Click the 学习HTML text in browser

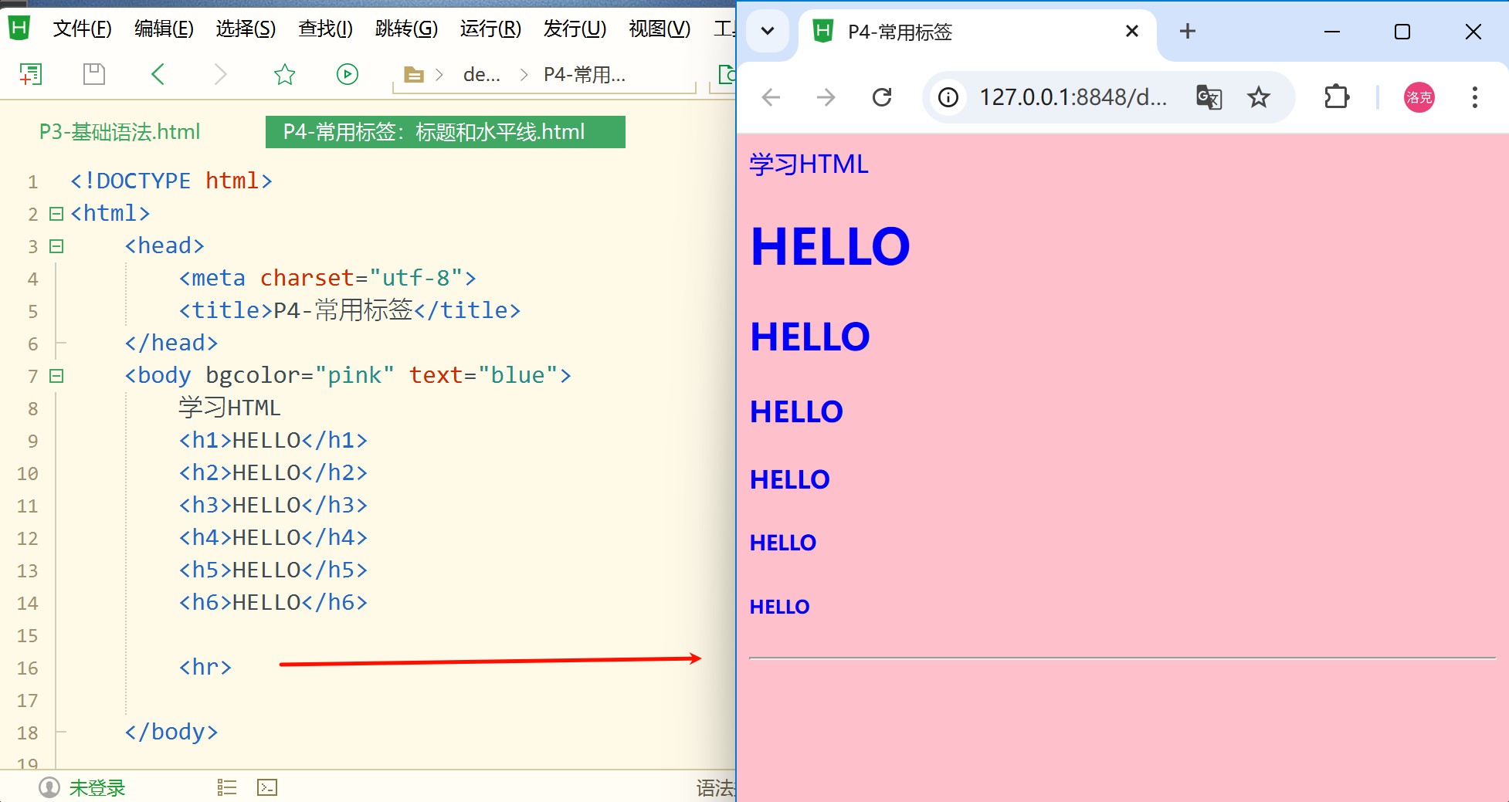click(x=809, y=164)
